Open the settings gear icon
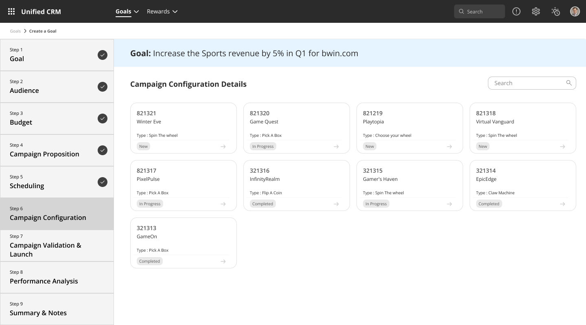The height and width of the screenshot is (325, 586). 536,11
